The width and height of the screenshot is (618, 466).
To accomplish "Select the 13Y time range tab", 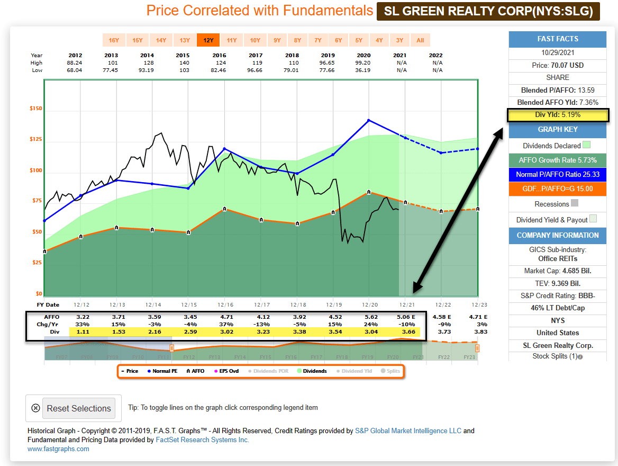I will 185,40.
